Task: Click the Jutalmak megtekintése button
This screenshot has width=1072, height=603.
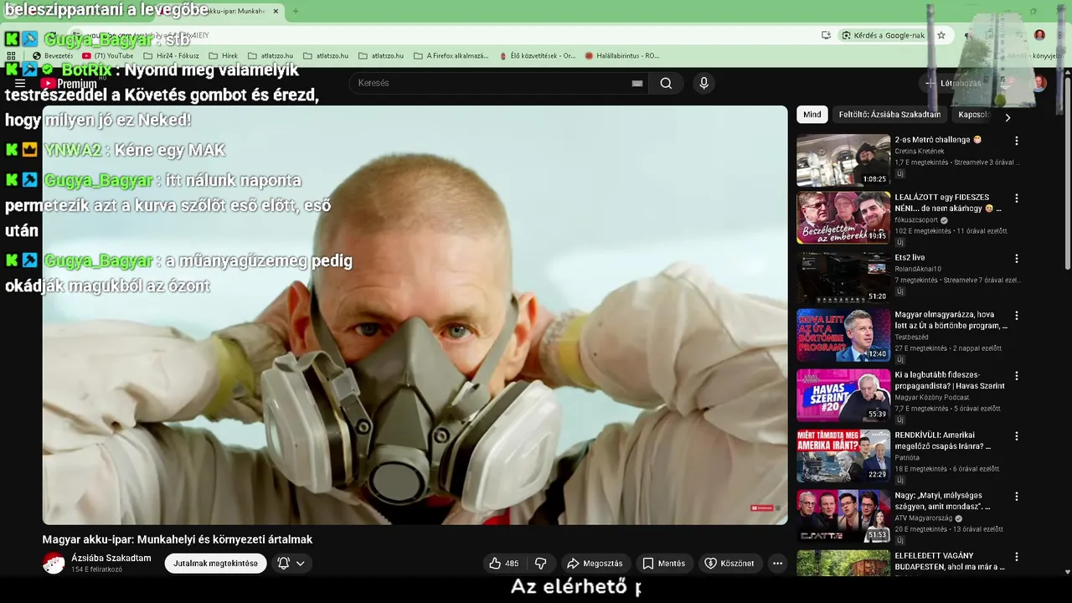Action: pyautogui.click(x=215, y=564)
